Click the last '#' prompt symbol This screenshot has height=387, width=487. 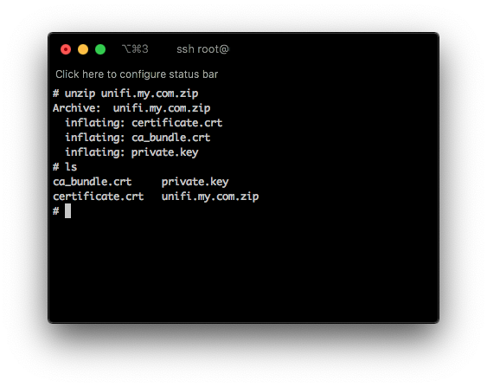56,211
